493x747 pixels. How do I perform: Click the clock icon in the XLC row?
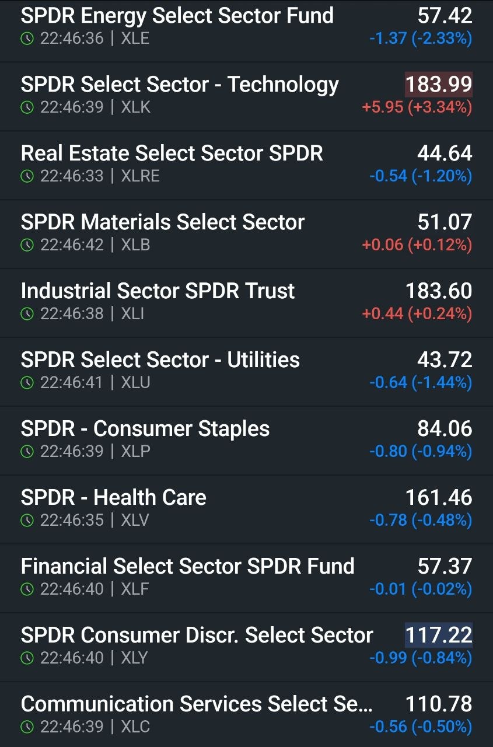pyautogui.click(x=27, y=727)
